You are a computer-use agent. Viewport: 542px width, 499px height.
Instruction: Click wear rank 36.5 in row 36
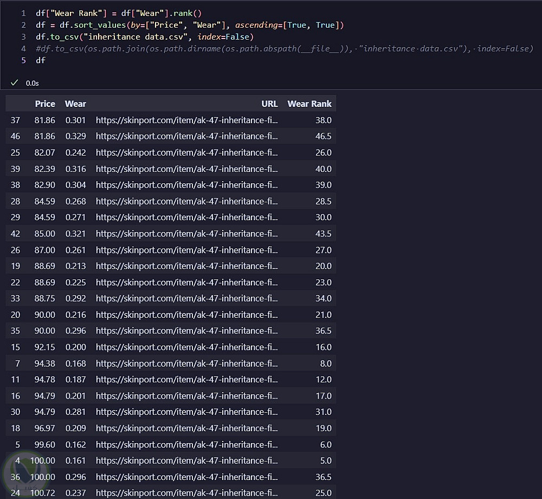click(323, 477)
